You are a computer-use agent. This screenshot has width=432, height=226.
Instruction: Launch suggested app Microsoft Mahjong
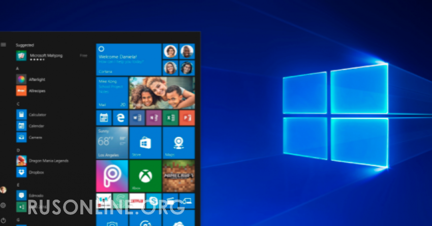click(52, 56)
